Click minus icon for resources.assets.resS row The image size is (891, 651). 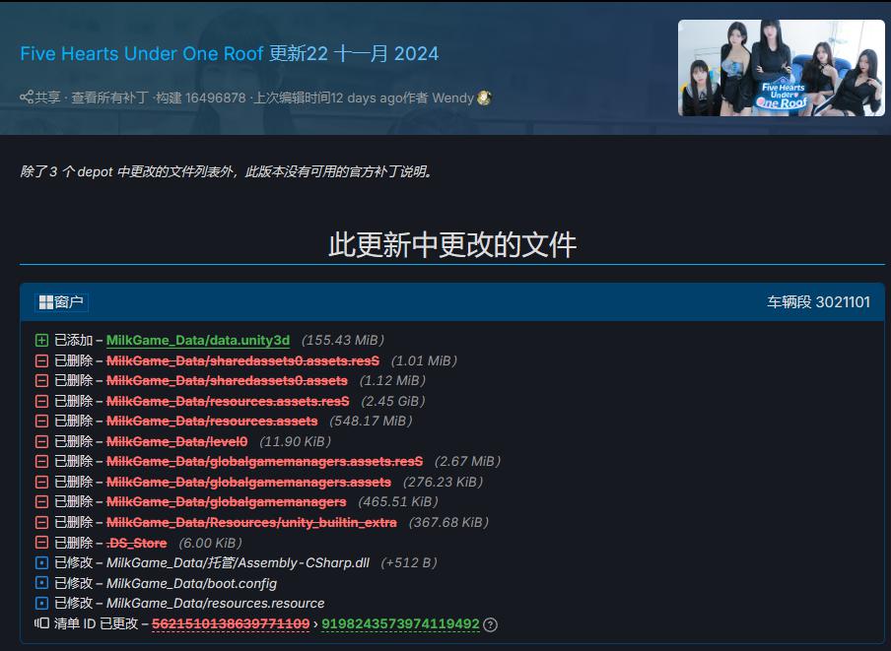pyautogui.click(x=41, y=401)
